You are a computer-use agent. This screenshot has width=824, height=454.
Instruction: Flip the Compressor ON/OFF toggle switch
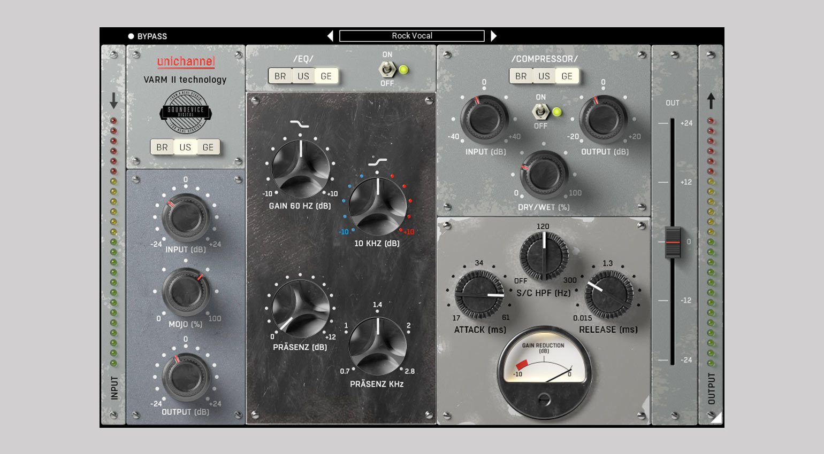coord(540,112)
